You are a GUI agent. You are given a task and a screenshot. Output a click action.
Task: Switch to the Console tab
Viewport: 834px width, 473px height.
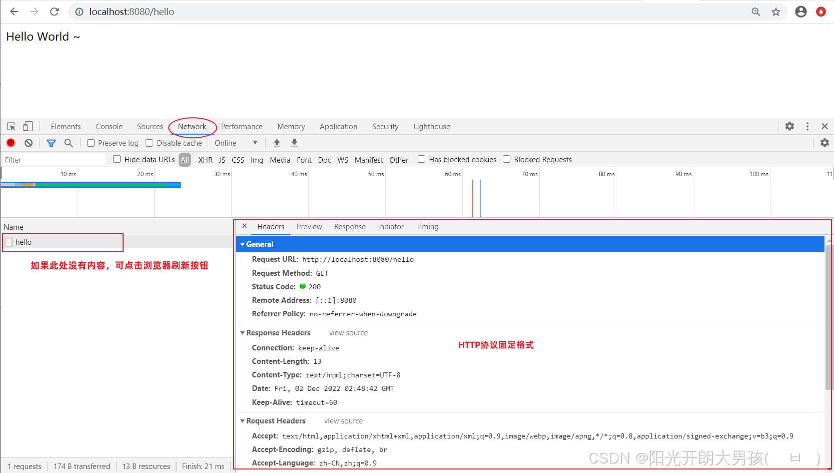click(x=109, y=127)
